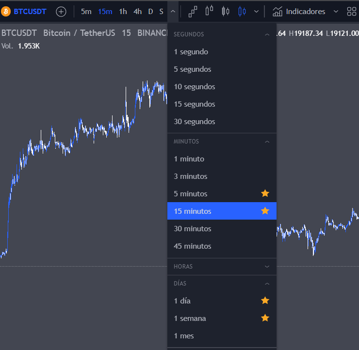Click the H19187.34 high value

coord(306,33)
